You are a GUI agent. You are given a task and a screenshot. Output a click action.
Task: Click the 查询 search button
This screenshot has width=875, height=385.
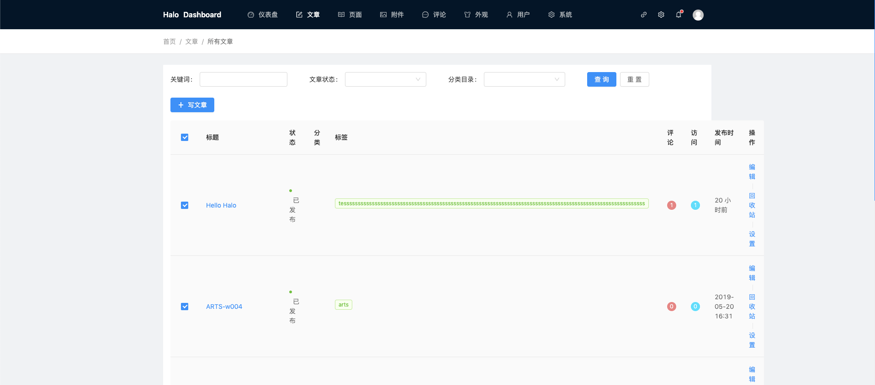[x=602, y=79]
